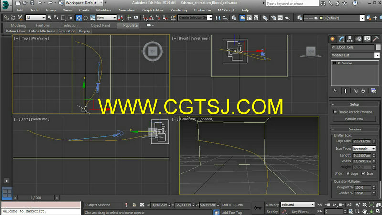This screenshot has width=382, height=215.
Task: Open the Workspace: Default dropdown
Action: click(x=84, y=3)
